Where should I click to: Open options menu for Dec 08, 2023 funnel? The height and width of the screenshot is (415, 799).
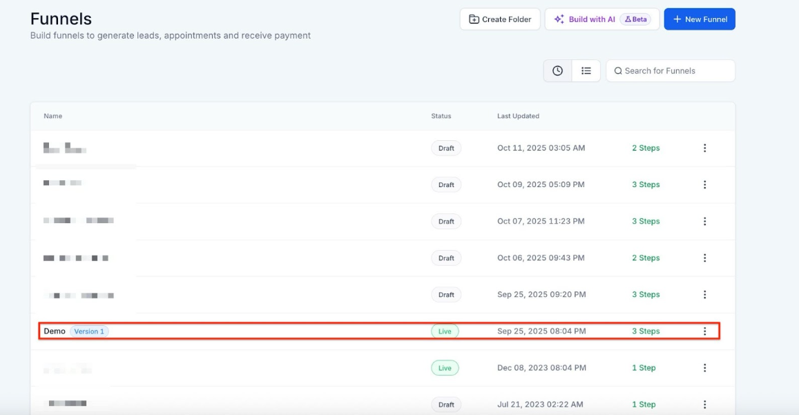tap(704, 368)
